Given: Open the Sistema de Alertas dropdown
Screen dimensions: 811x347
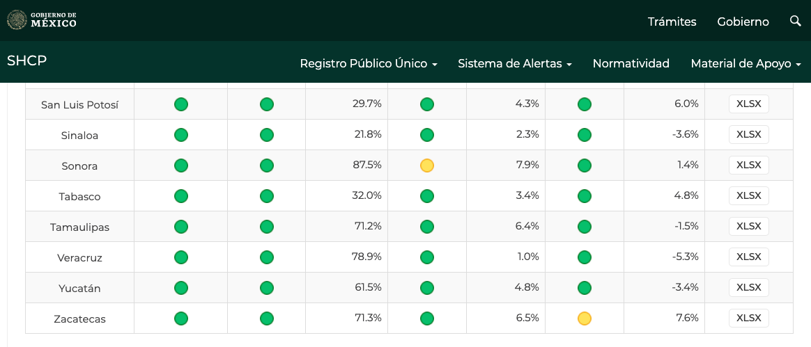Looking at the screenshot, I should (x=514, y=63).
